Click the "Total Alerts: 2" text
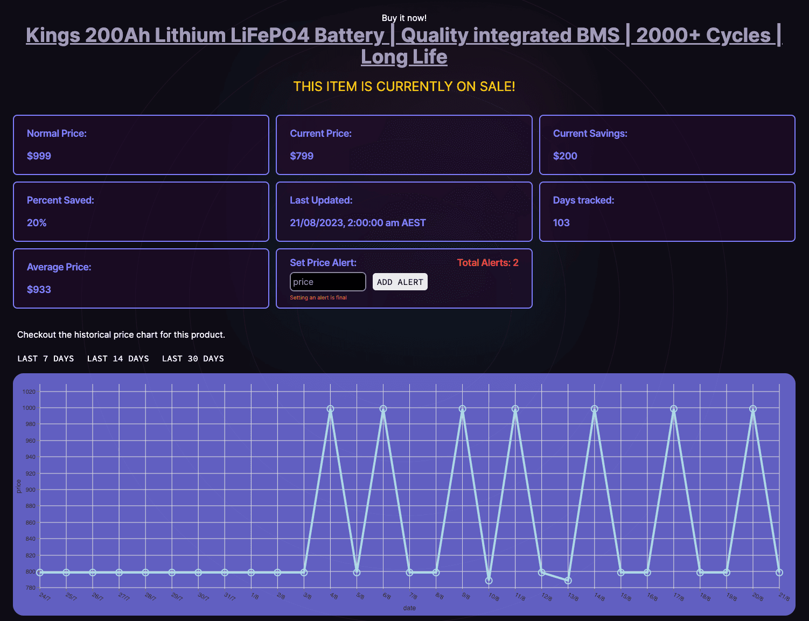809x621 pixels. (x=487, y=262)
